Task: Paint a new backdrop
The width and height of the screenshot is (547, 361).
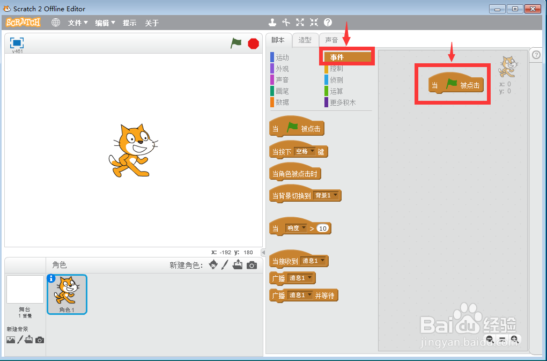Action: coord(20,340)
